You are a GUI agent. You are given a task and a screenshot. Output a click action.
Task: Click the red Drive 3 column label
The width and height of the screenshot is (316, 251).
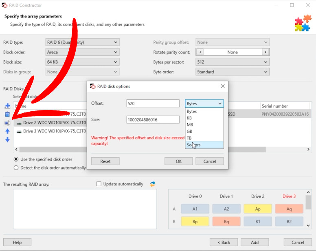[x=289, y=196]
